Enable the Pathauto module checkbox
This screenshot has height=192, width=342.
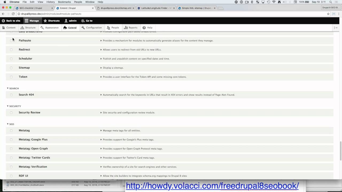(11, 41)
